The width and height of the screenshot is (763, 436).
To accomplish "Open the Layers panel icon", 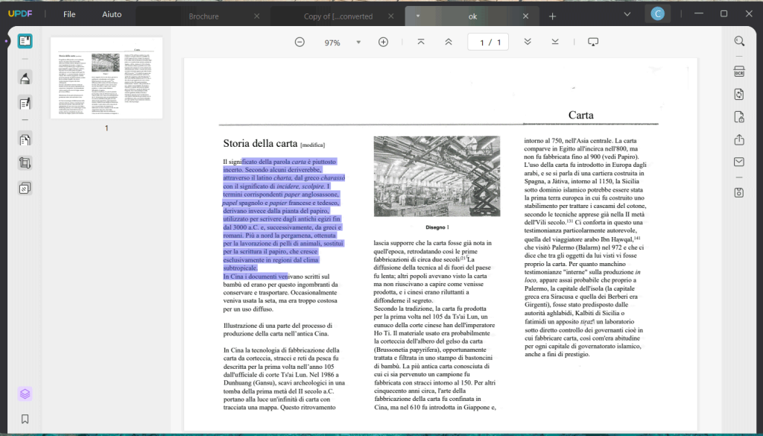I will [x=25, y=394].
